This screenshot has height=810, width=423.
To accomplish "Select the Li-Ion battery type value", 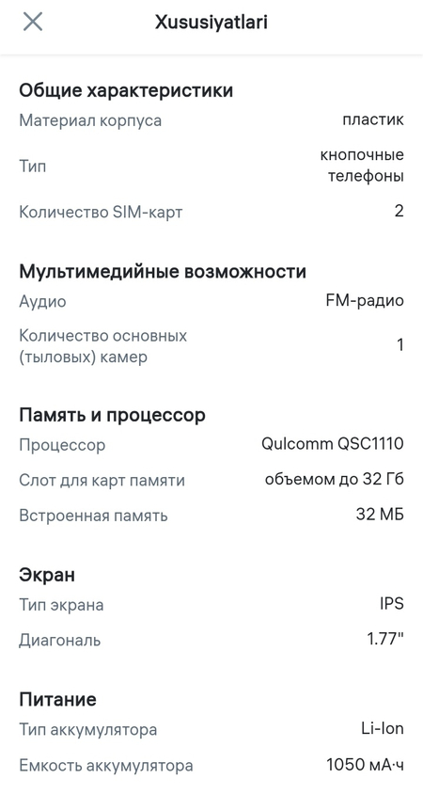I will (x=383, y=729).
